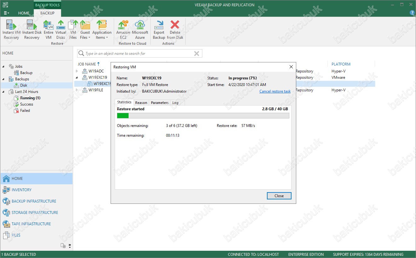Click Export Backup icon
Screen dimensions: 416x258
point(159,30)
